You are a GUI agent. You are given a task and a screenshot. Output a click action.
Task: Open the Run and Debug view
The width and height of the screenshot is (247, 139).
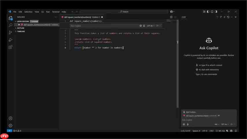pos(10,40)
